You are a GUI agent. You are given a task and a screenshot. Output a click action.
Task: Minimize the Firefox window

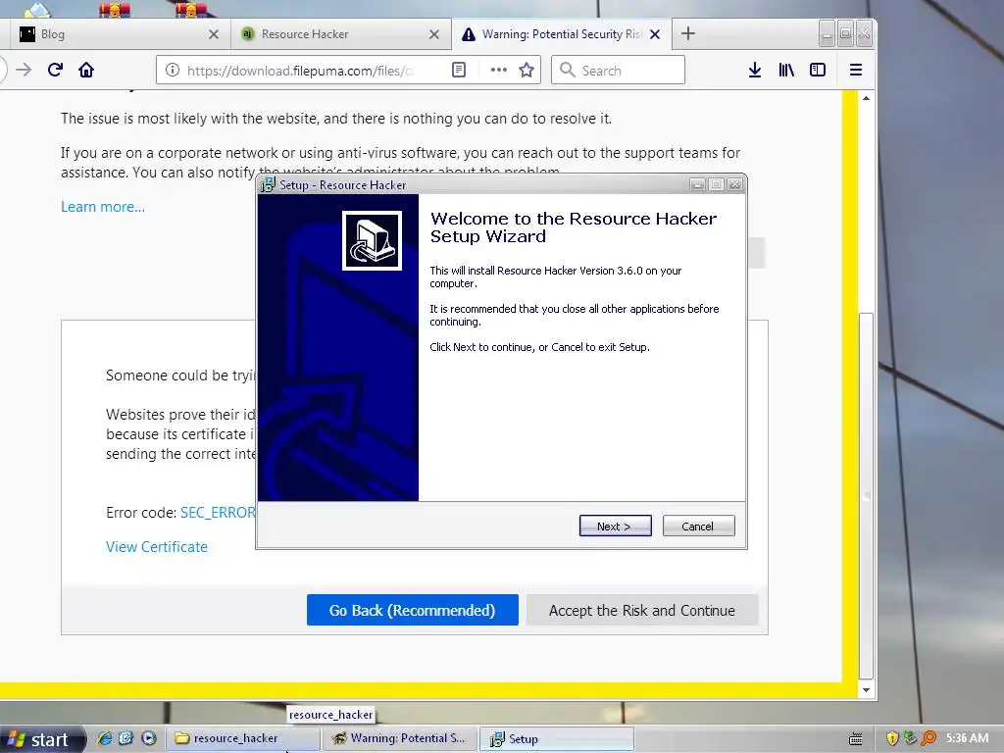(827, 34)
